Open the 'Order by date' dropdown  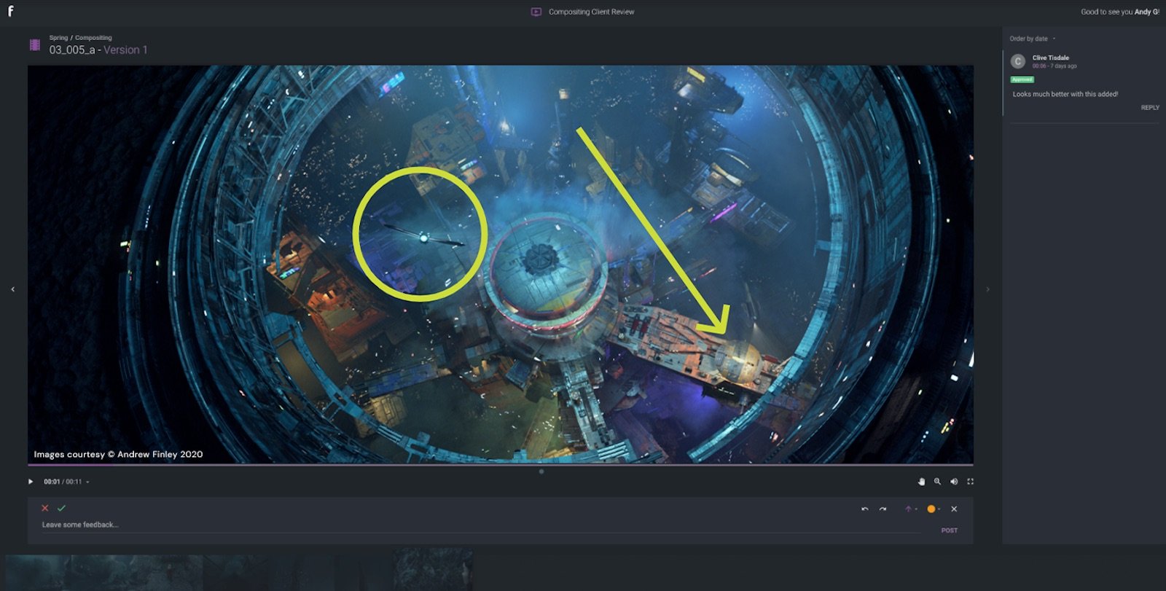1032,39
